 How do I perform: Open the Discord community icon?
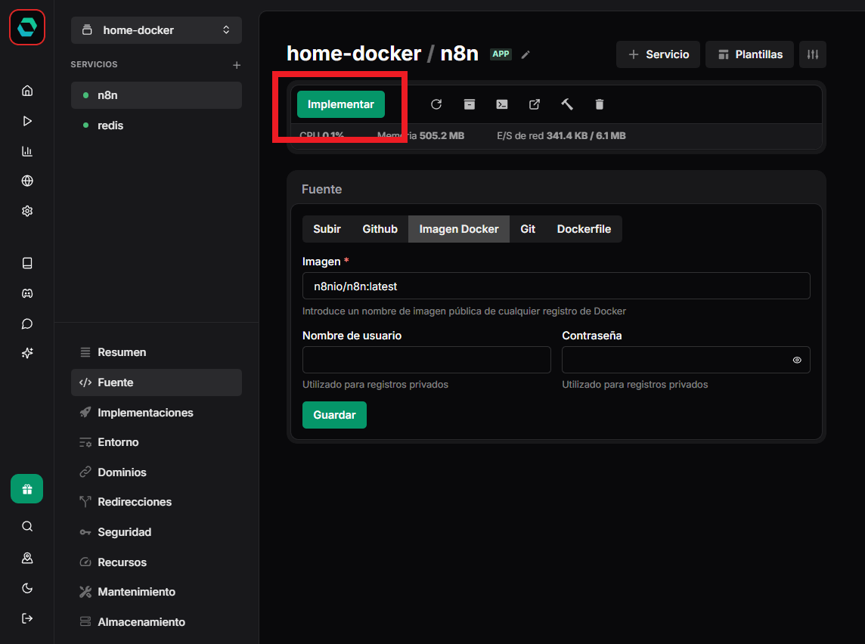(x=27, y=293)
